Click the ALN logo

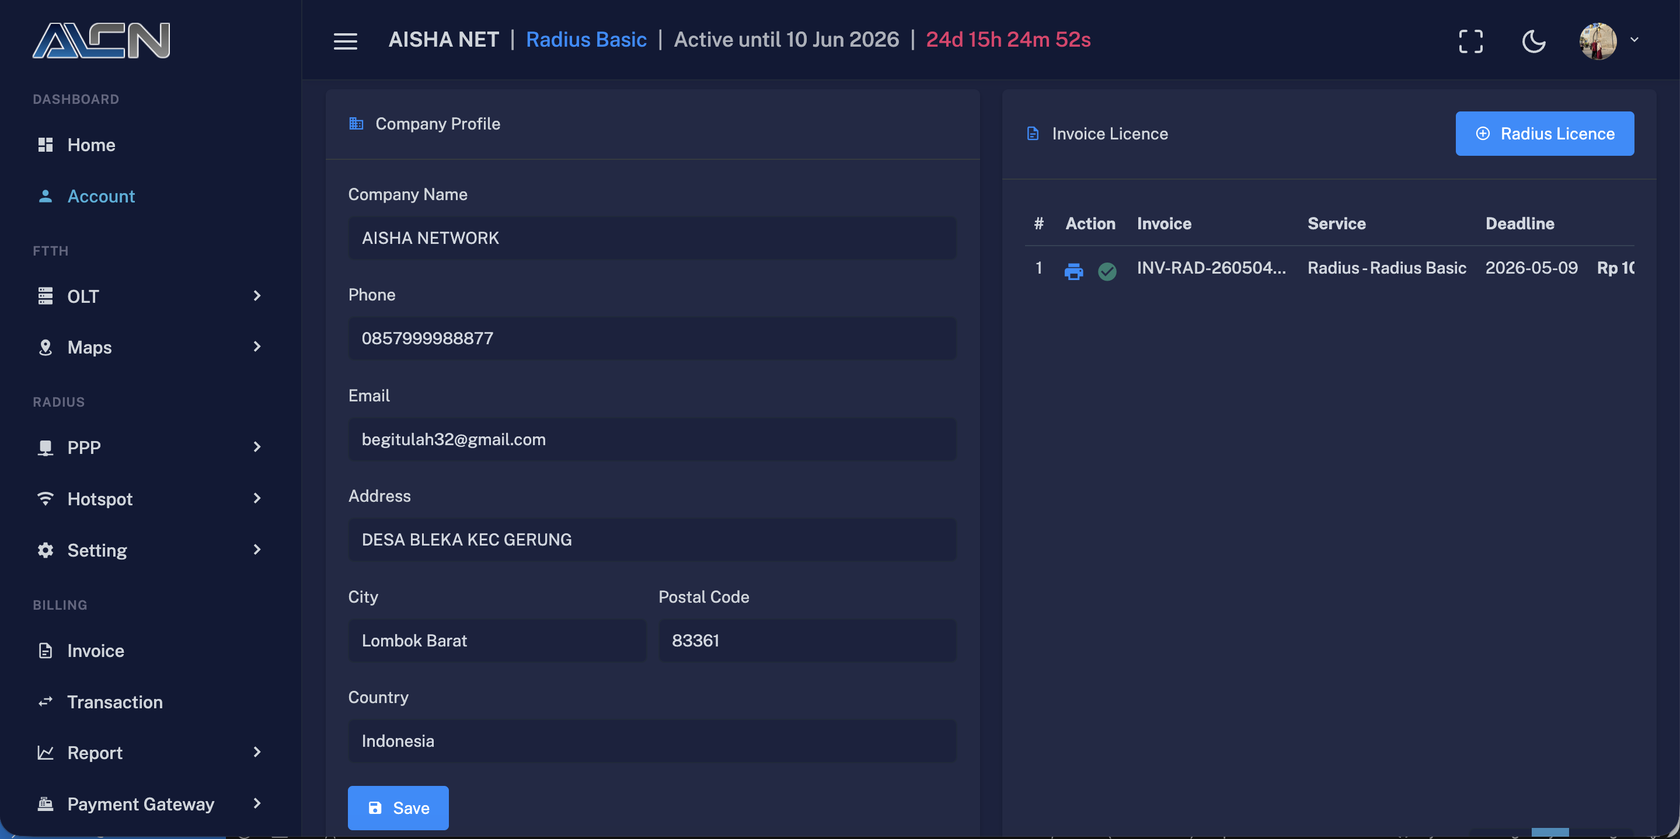101,40
